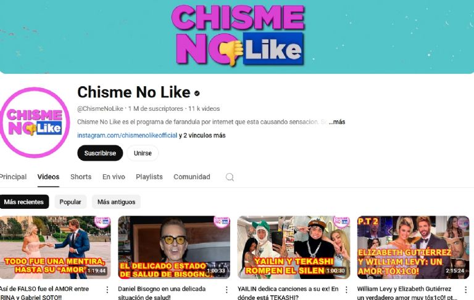
Task: Select the Más antiguos filter chip
Action: click(x=117, y=202)
